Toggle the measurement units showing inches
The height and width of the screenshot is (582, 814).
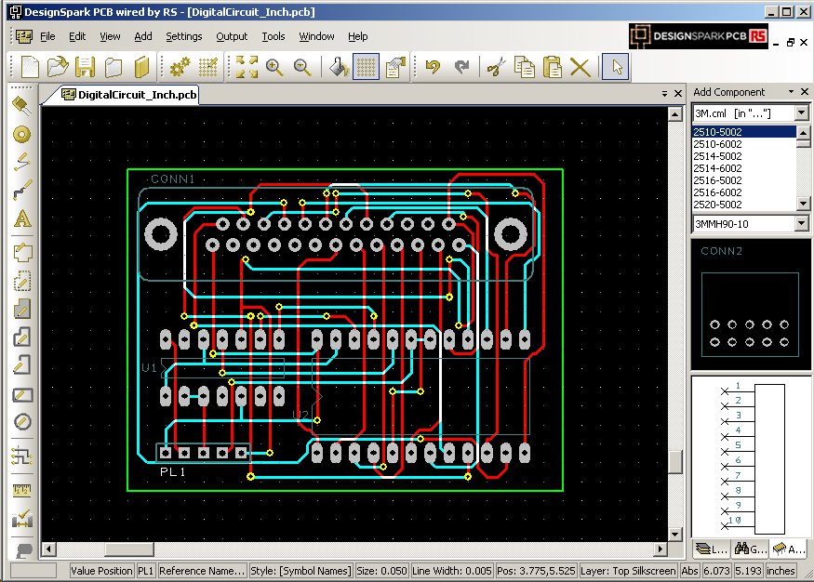[x=781, y=570]
